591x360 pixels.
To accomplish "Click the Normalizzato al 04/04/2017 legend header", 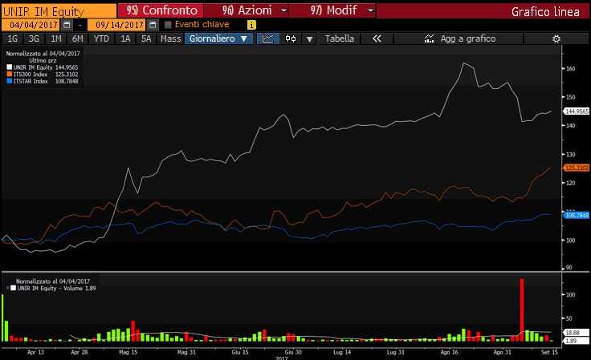I will coord(43,54).
